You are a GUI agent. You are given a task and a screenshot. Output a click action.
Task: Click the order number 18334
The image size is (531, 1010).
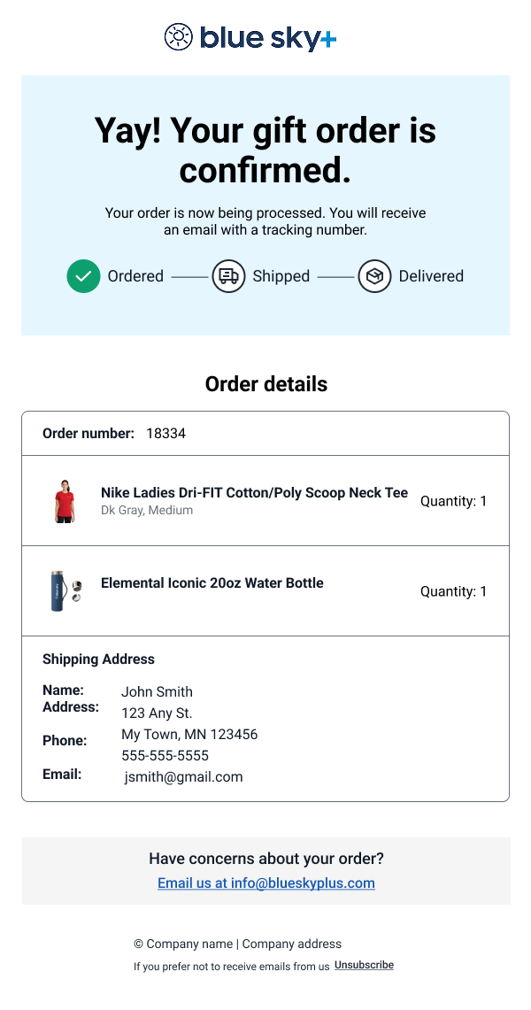[x=165, y=434]
